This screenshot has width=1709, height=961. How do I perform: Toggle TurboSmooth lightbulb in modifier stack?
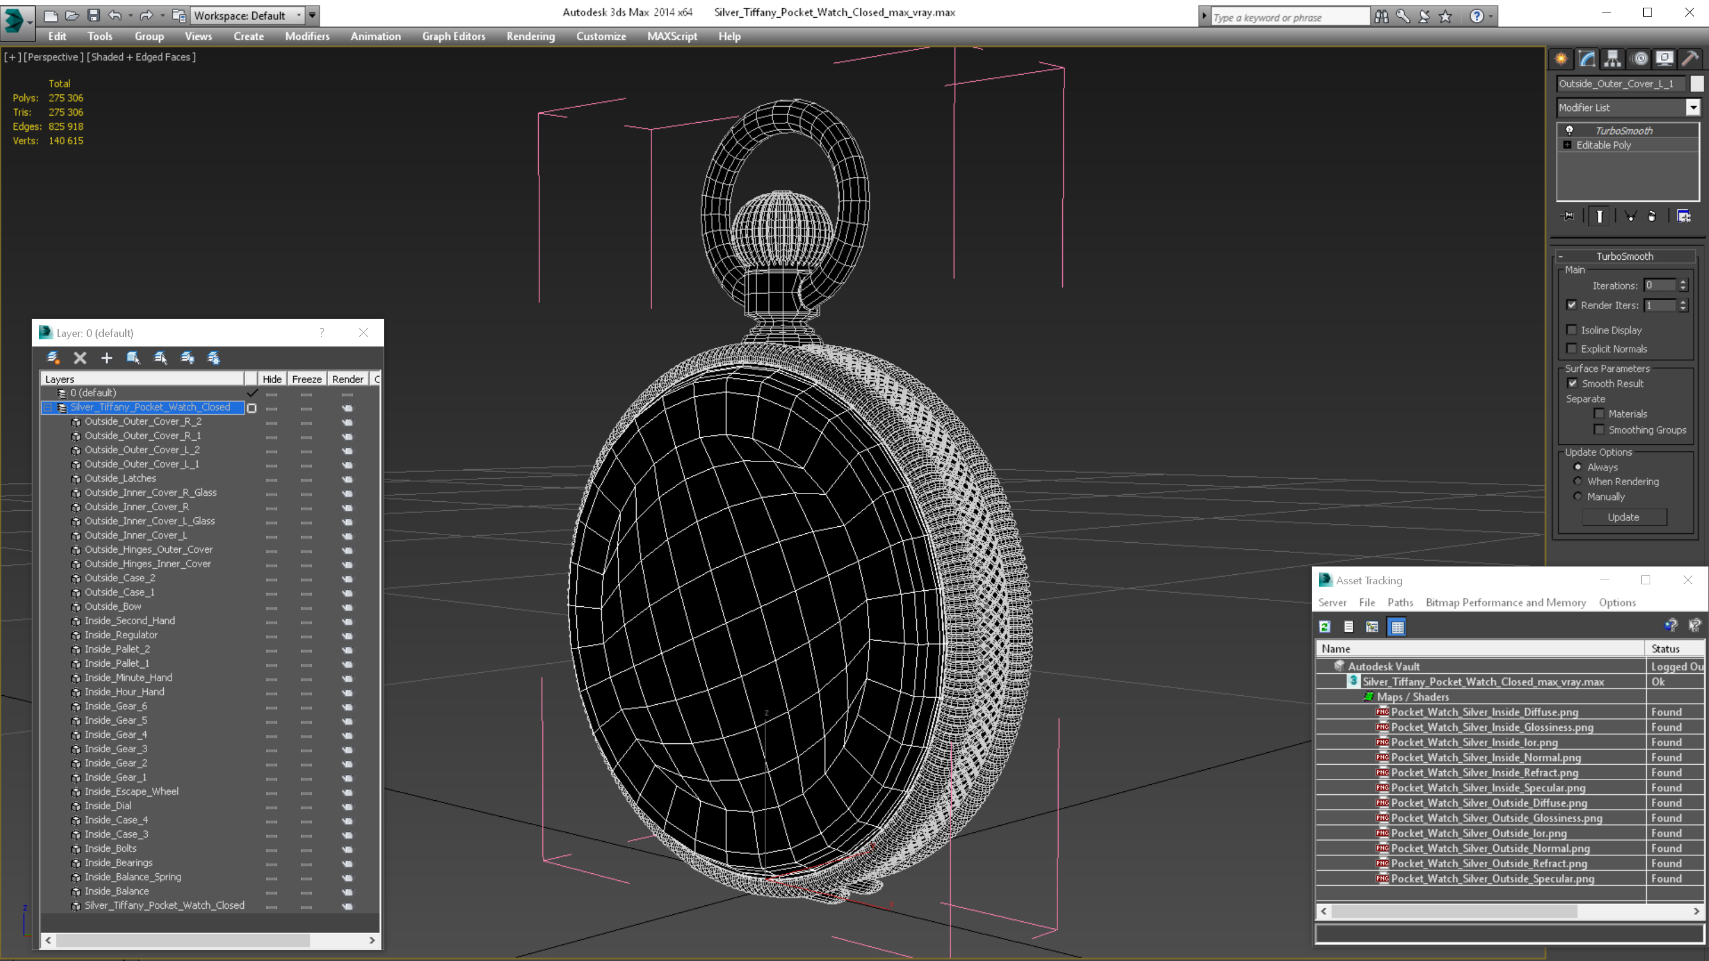[x=1570, y=130]
